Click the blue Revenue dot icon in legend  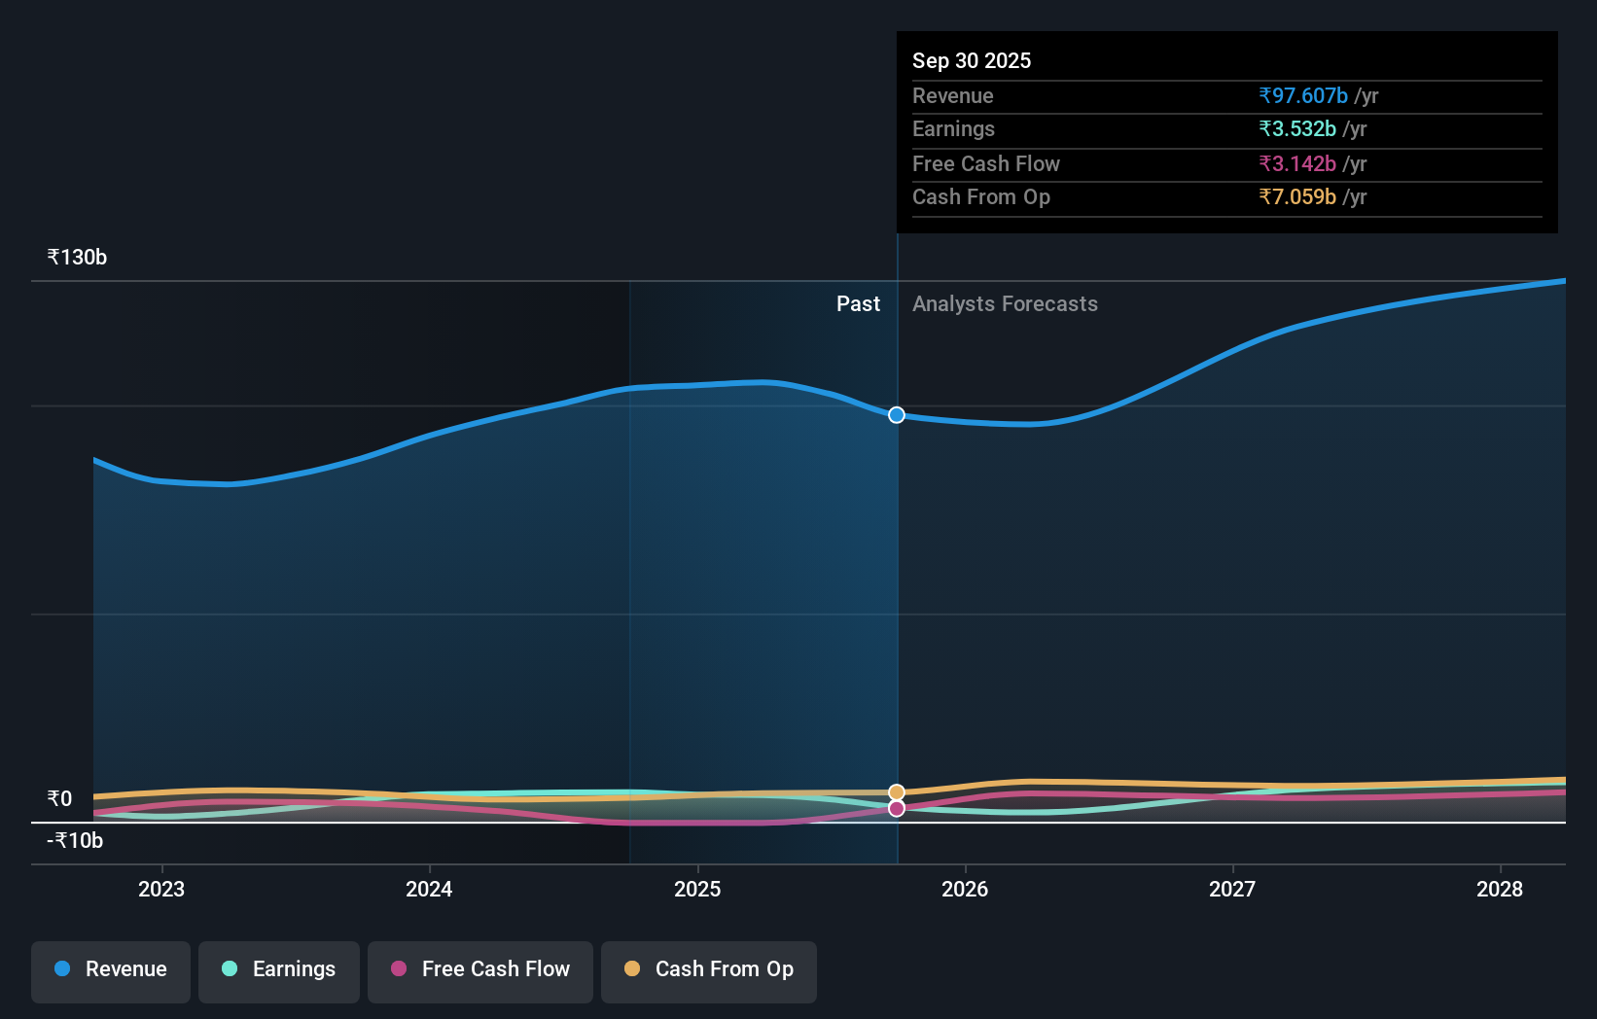point(61,969)
